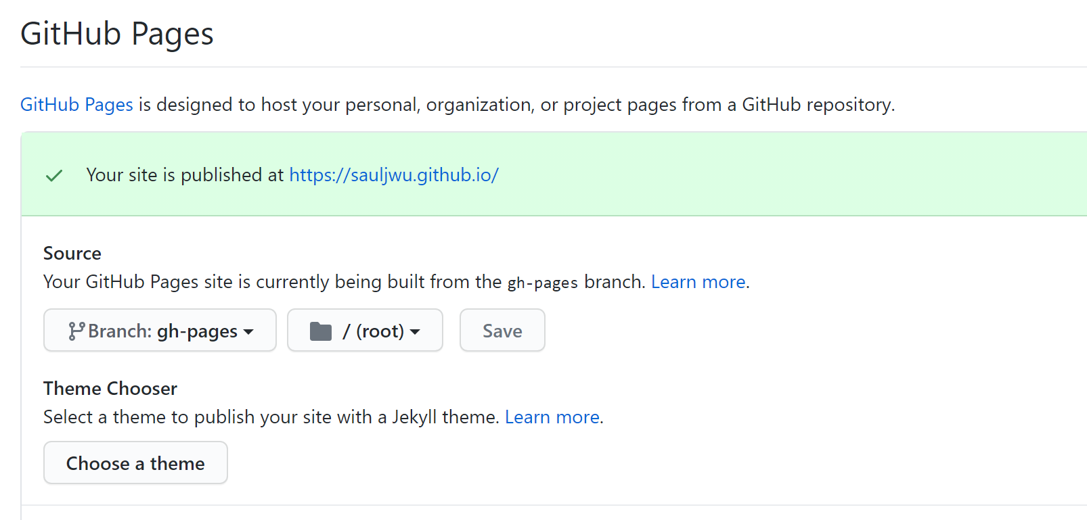The image size is (1087, 520).
Task: Click the Theme Chooser section heading
Action: (x=110, y=389)
